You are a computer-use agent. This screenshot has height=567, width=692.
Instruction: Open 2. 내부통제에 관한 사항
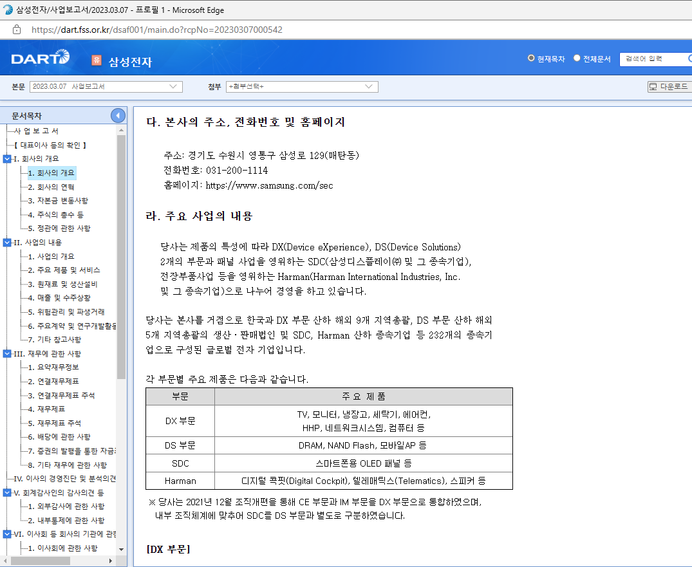coord(66,521)
